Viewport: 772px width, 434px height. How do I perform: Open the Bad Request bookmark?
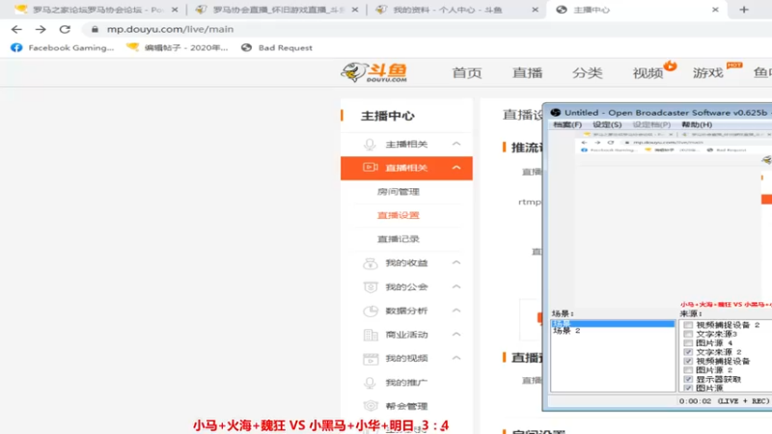[277, 47]
